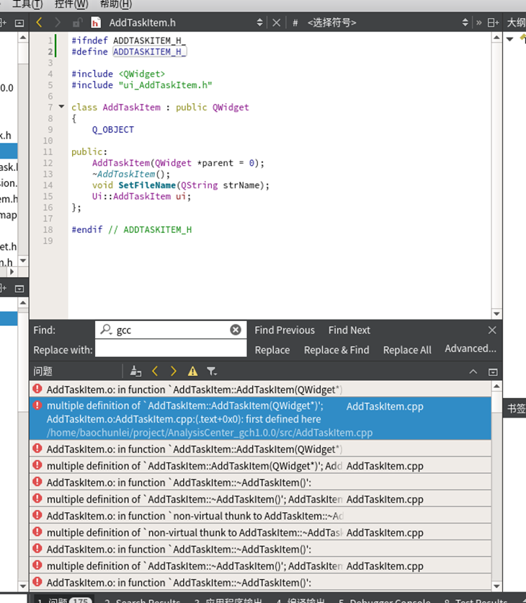Click the split editor icon
The image size is (526, 603).
click(493, 22)
